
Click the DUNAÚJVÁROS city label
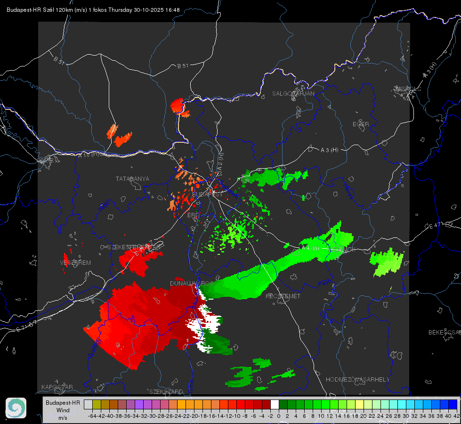click(x=192, y=283)
